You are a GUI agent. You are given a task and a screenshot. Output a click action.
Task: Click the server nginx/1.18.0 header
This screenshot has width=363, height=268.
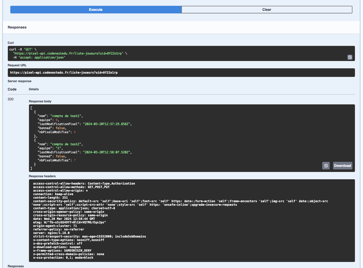(51, 233)
